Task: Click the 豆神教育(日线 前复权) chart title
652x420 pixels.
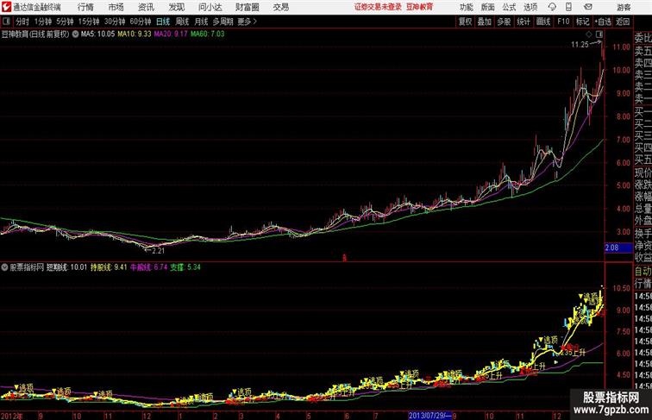Action: 35,34
